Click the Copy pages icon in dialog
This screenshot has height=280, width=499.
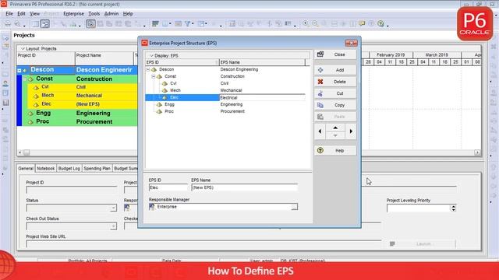(320, 105)
